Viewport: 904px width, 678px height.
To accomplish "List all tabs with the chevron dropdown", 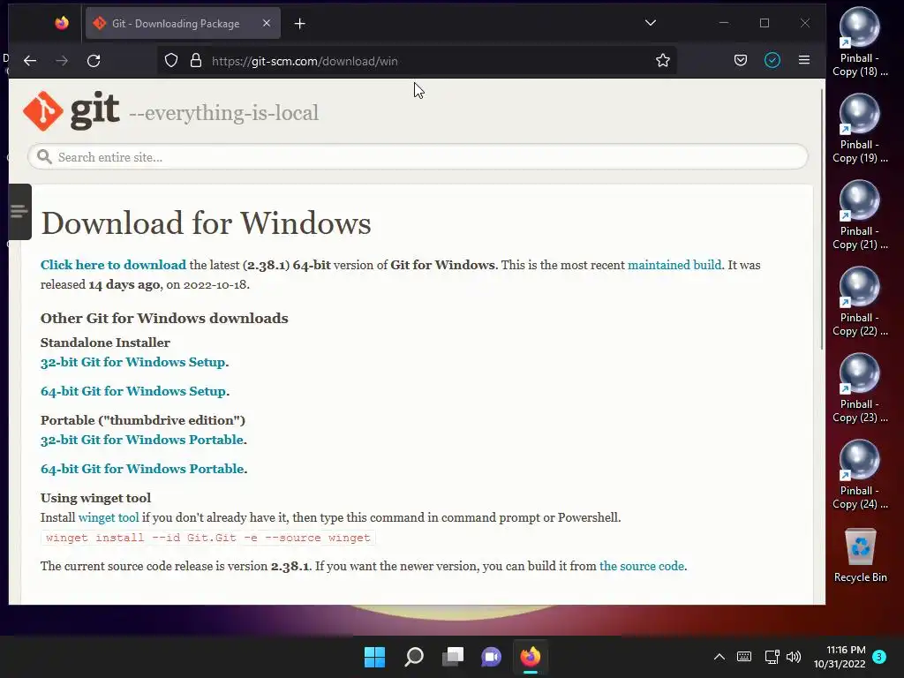I will click(651, 23).
